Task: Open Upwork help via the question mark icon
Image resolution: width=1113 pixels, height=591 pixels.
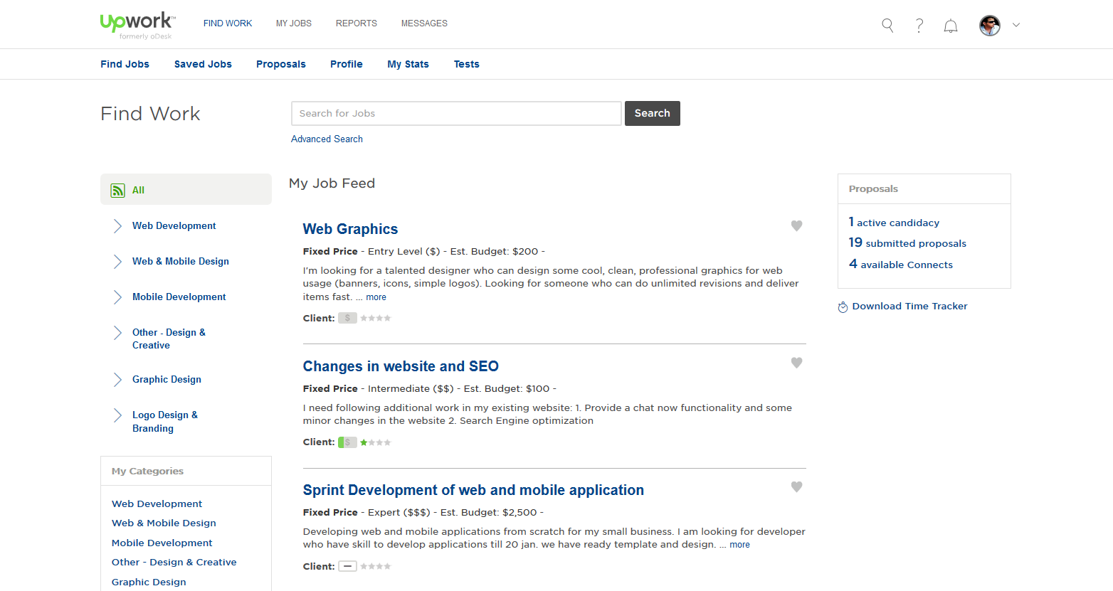Action: [919, 24]
